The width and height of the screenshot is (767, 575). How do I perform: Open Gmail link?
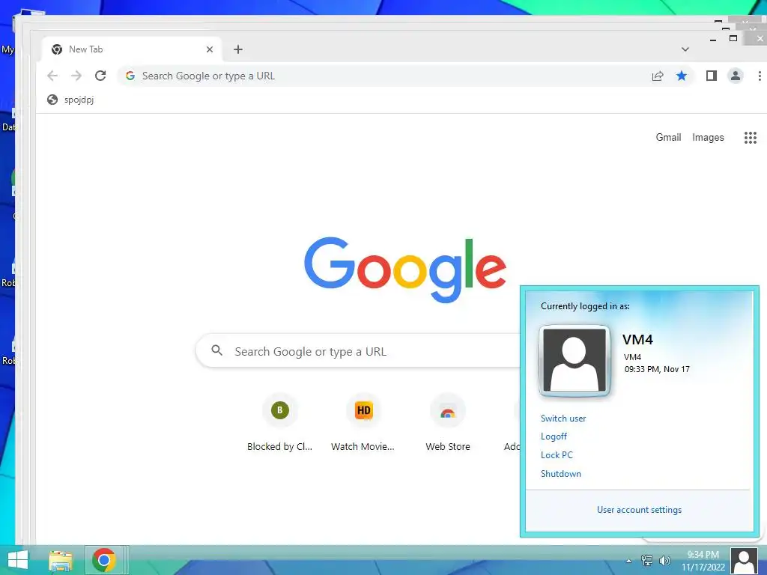coord(668,138)
